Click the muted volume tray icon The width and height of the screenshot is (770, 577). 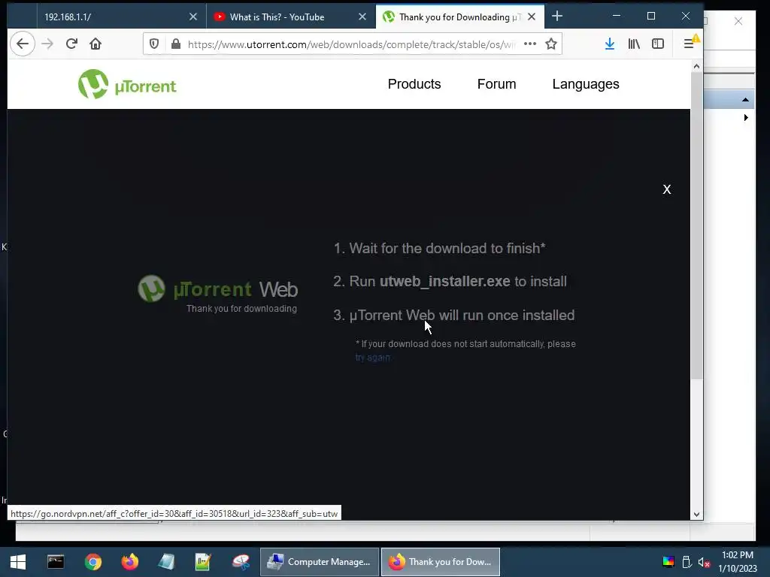[704, 562]
